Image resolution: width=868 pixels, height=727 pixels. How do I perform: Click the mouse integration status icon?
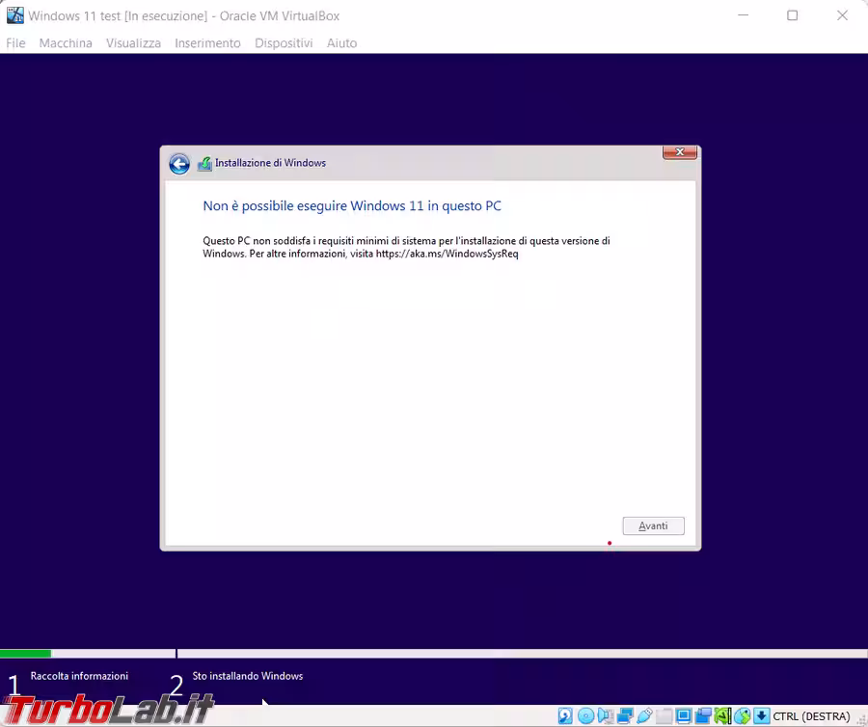pos(742,716)
